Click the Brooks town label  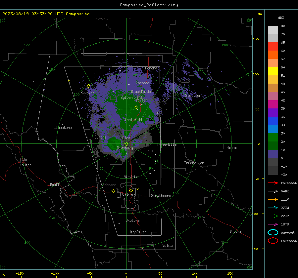pos(235,231)
